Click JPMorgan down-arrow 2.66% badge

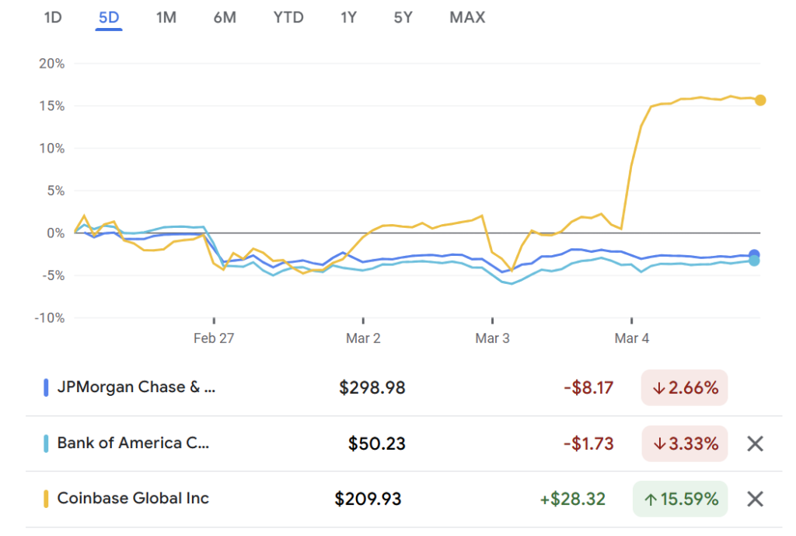[684, 387]
